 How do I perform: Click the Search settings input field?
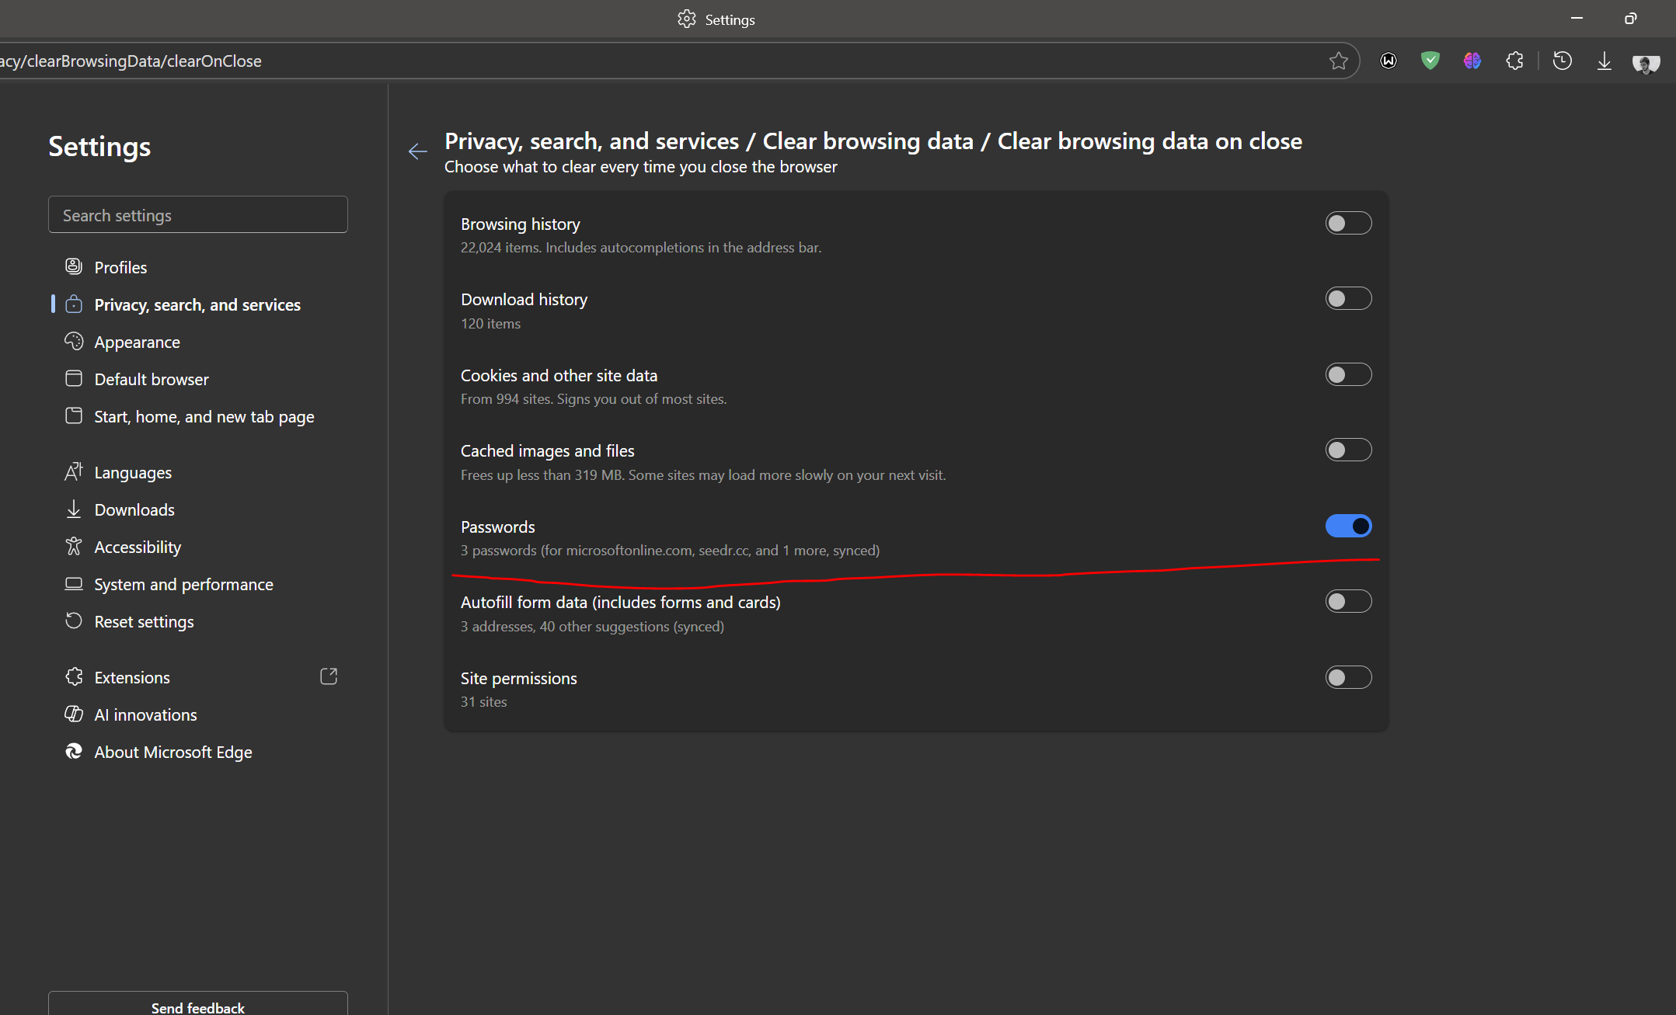pyautogui.click(x=197, y=215)
